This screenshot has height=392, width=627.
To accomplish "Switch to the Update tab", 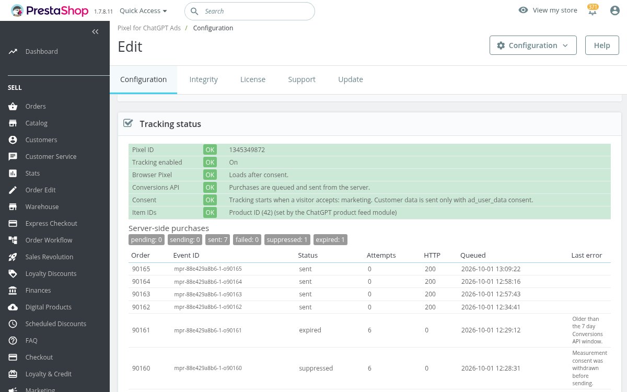I will (350, 79).
